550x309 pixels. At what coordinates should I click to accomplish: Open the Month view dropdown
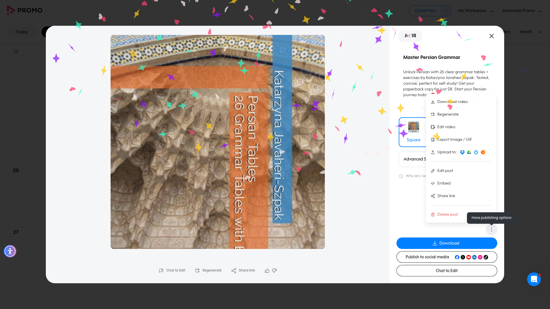click(531, 32)
